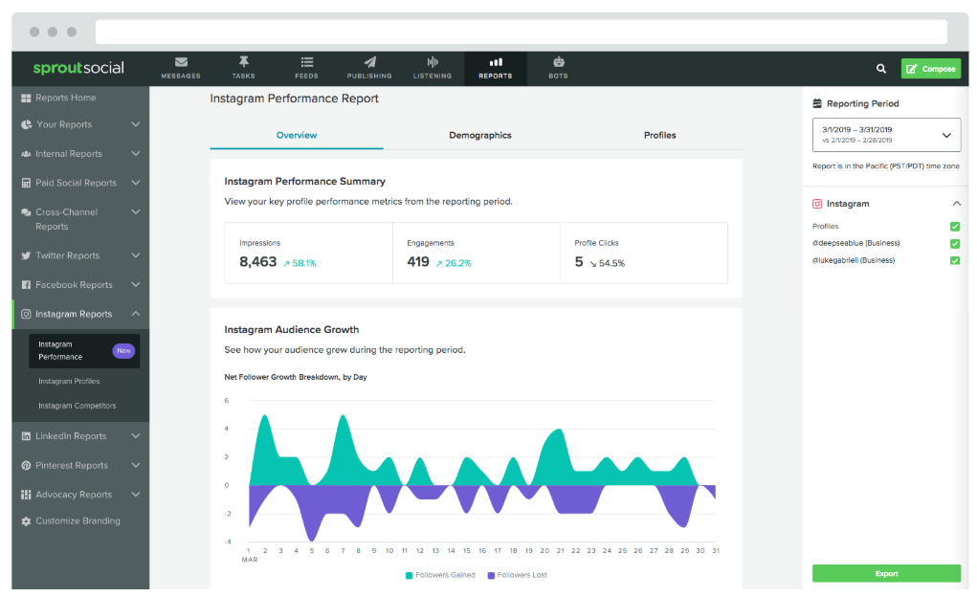
Task: Collapse Instagram Reports chevron
Action: pyautogui.click(x=136, y=314)
